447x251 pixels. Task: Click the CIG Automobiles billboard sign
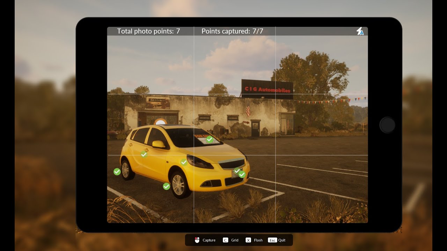click(x=267, y=89)
